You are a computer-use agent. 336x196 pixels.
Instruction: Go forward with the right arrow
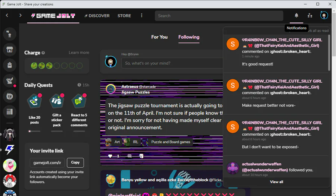click(x=21, y=15)
